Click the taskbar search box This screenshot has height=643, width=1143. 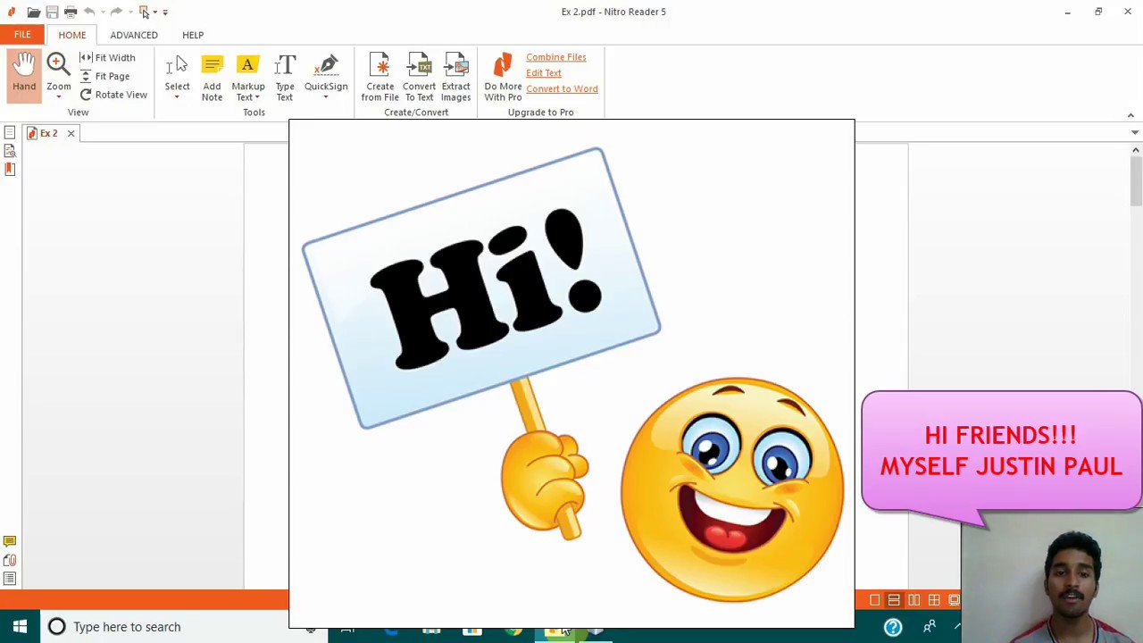tap(165, 627)
